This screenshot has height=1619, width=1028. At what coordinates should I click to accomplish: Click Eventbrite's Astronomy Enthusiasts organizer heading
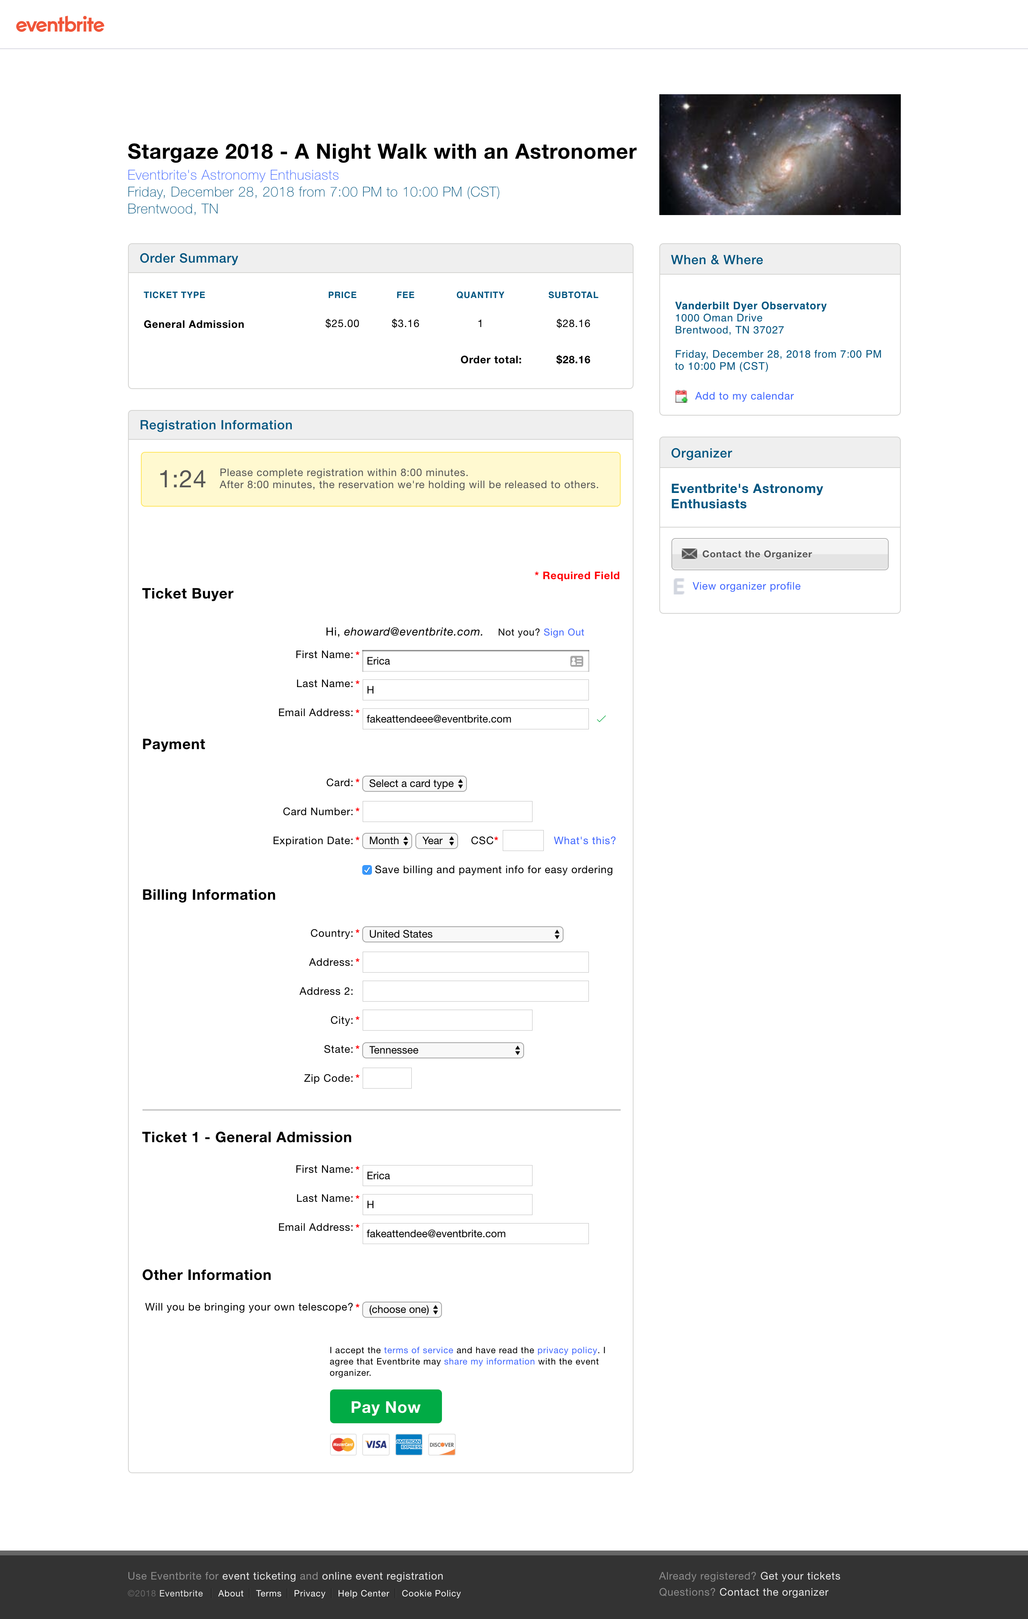[x=747, y=496]
